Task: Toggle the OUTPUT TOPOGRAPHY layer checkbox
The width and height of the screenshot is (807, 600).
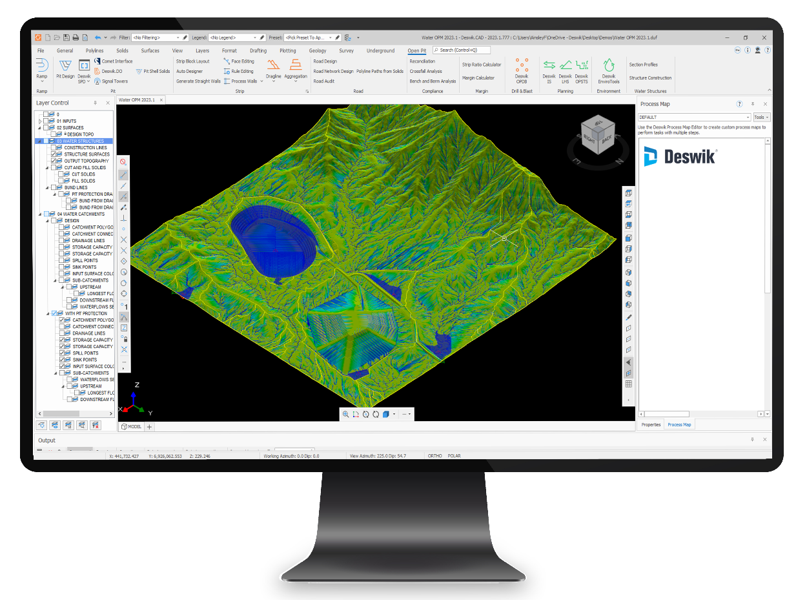Action: [x=54, y=161]
